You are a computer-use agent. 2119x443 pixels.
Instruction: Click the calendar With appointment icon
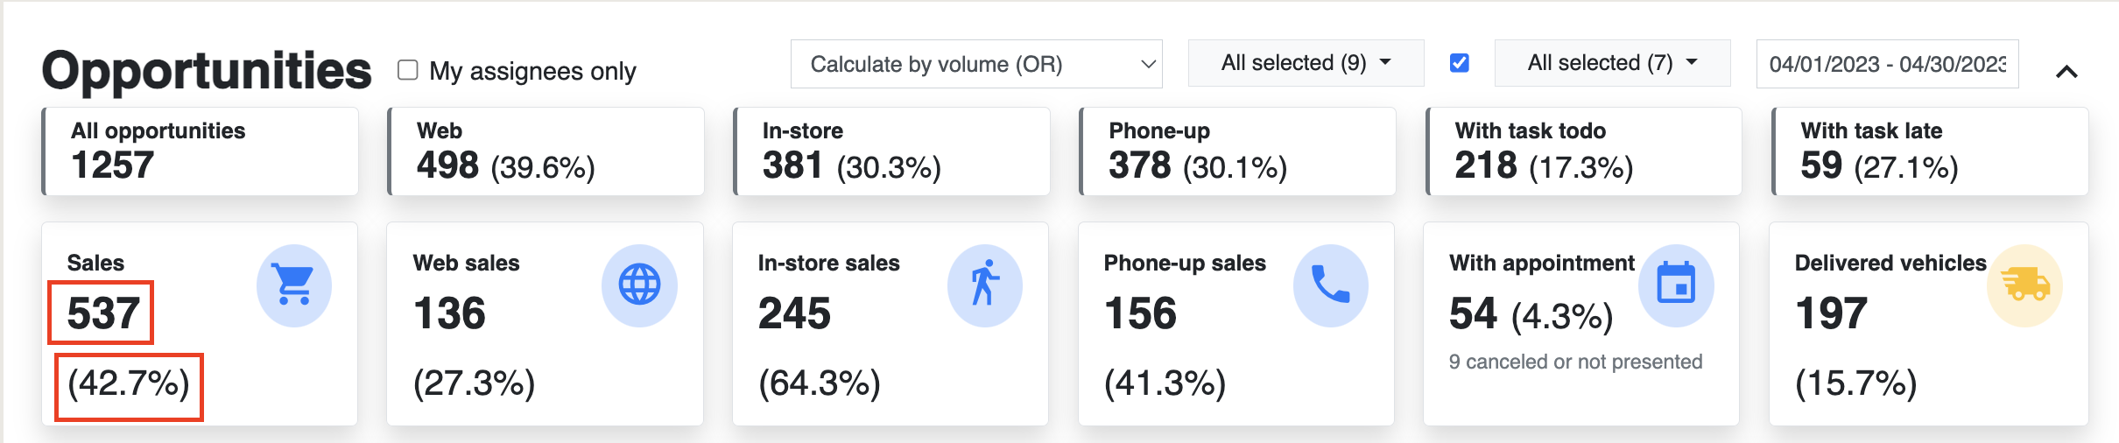pos(1676,285)
